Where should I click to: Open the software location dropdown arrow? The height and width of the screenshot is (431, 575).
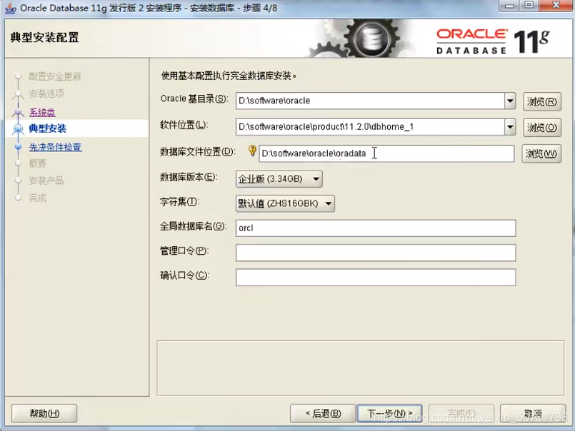510,127
